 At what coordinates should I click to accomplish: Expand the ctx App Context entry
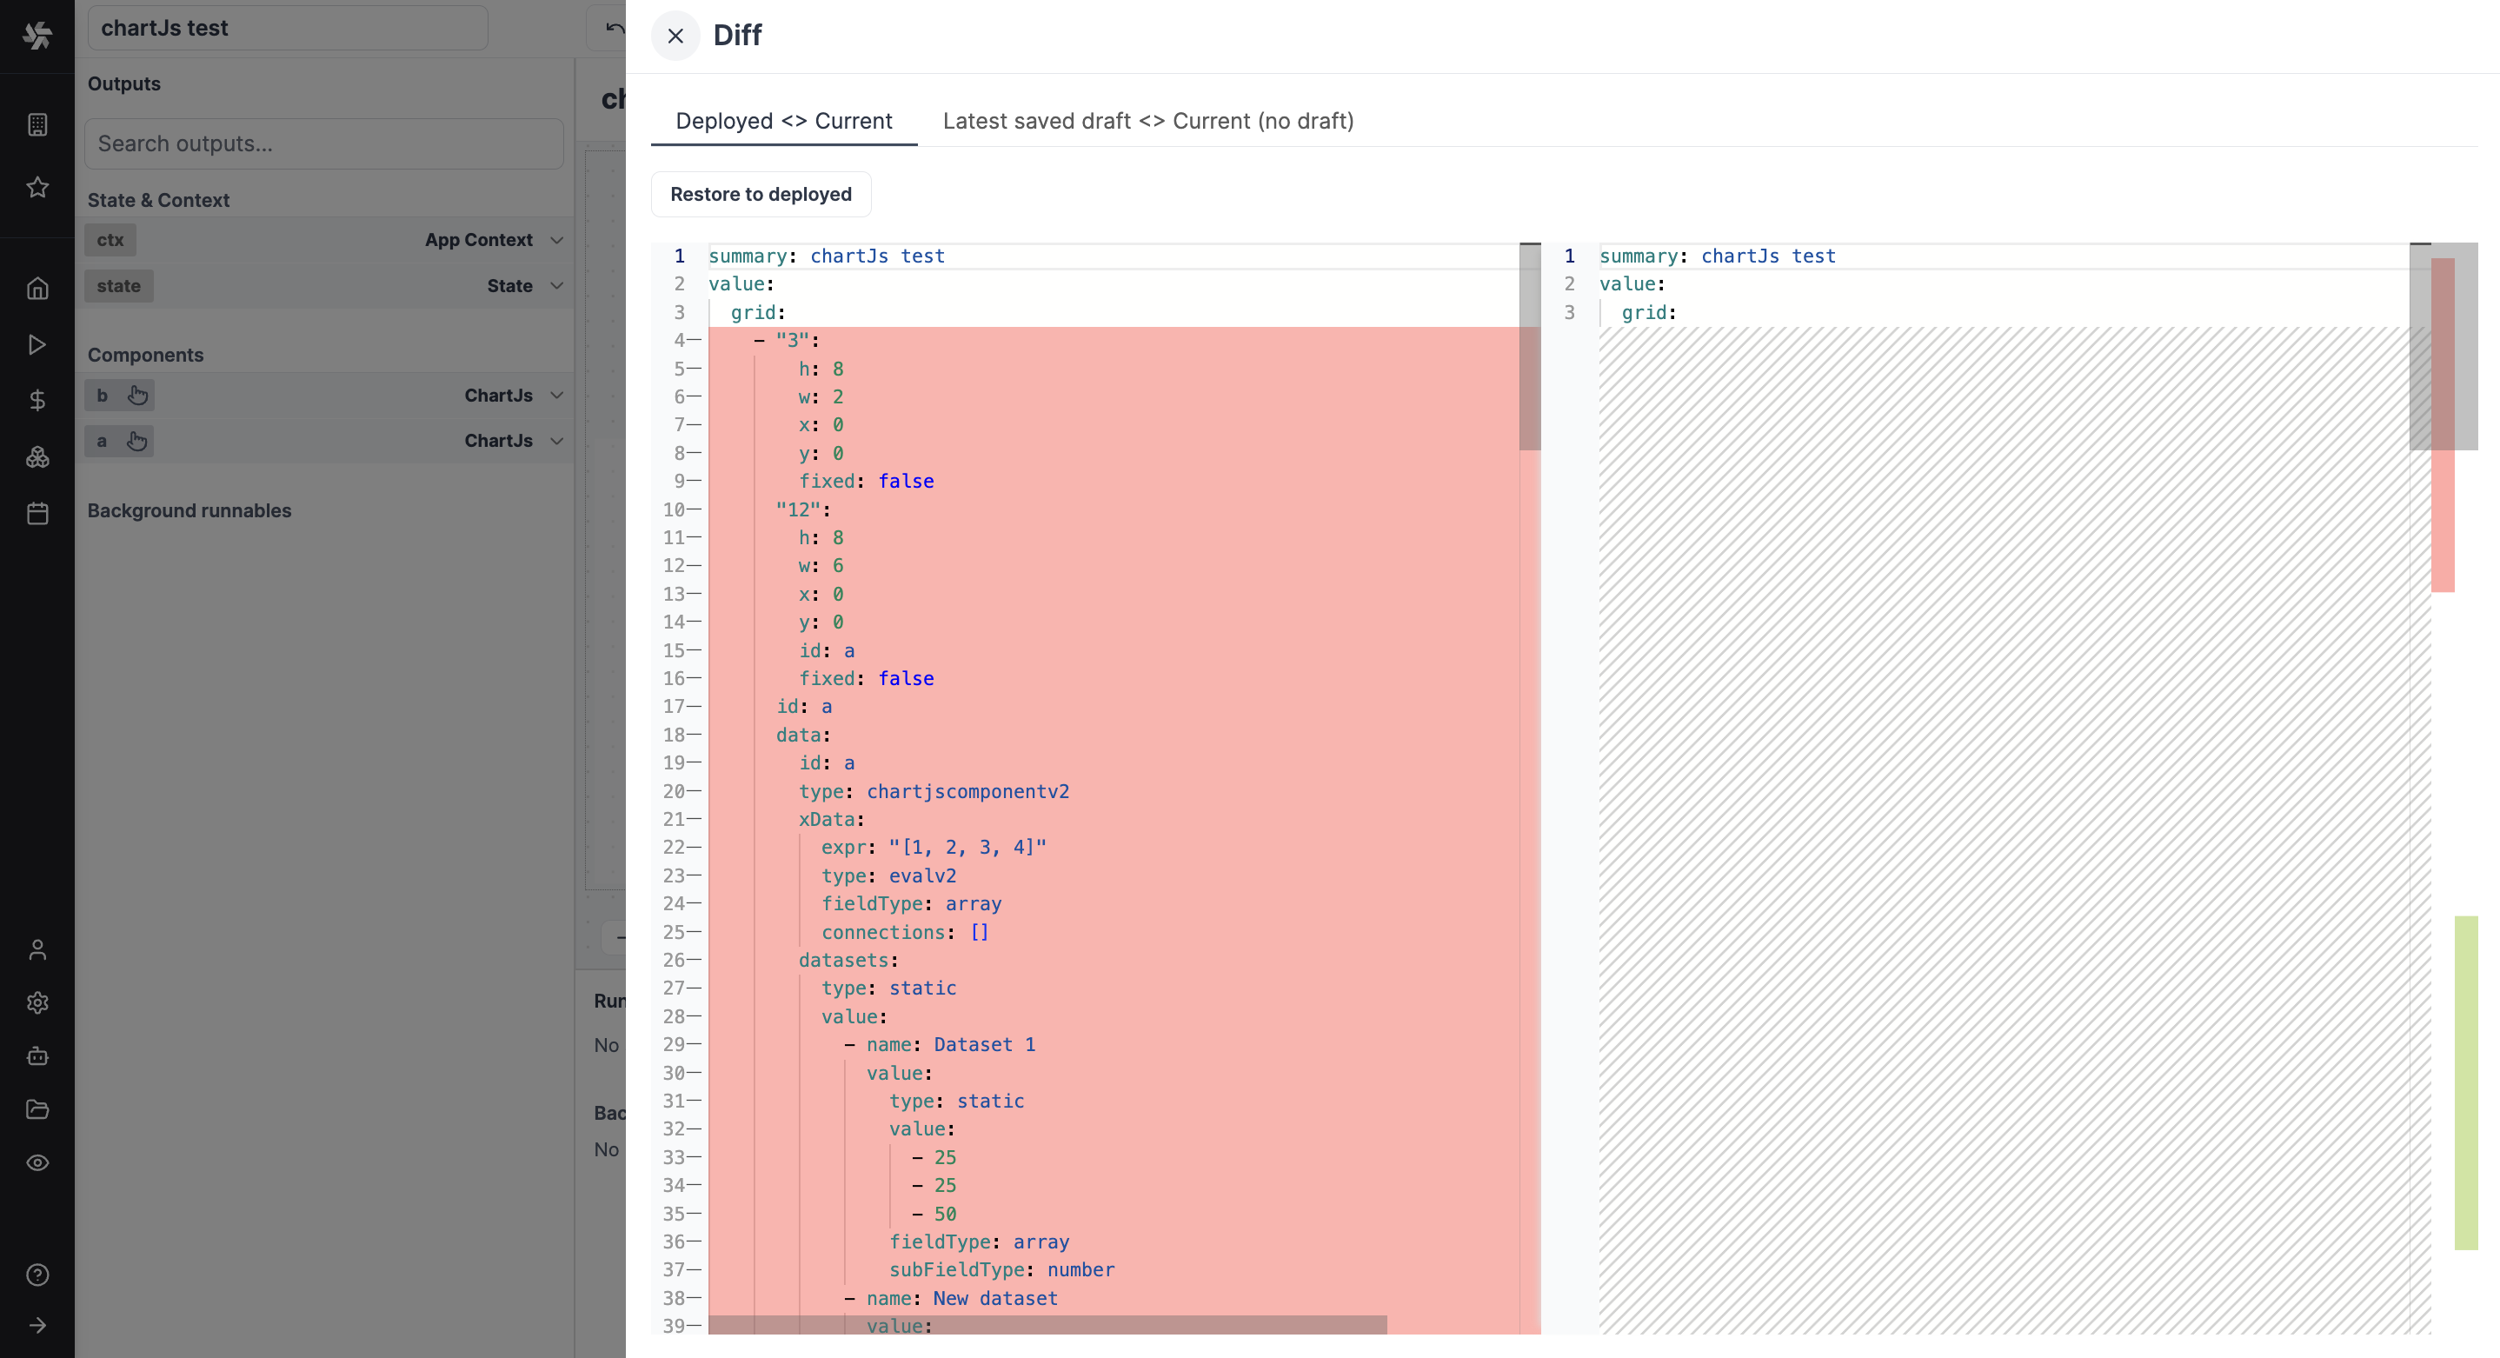click(x=557, y=240)
